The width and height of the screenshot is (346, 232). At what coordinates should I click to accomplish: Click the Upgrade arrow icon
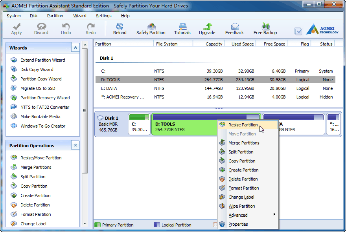[x=208, y=26]
